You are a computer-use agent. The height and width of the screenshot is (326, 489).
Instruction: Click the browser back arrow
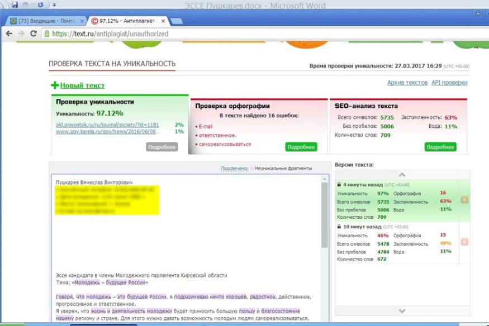(9, 33)
